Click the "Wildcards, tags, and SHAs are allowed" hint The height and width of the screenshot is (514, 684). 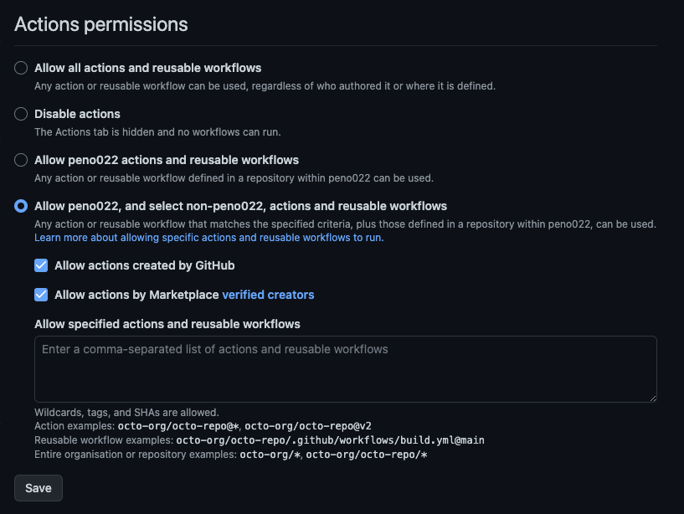coord(126,412)
